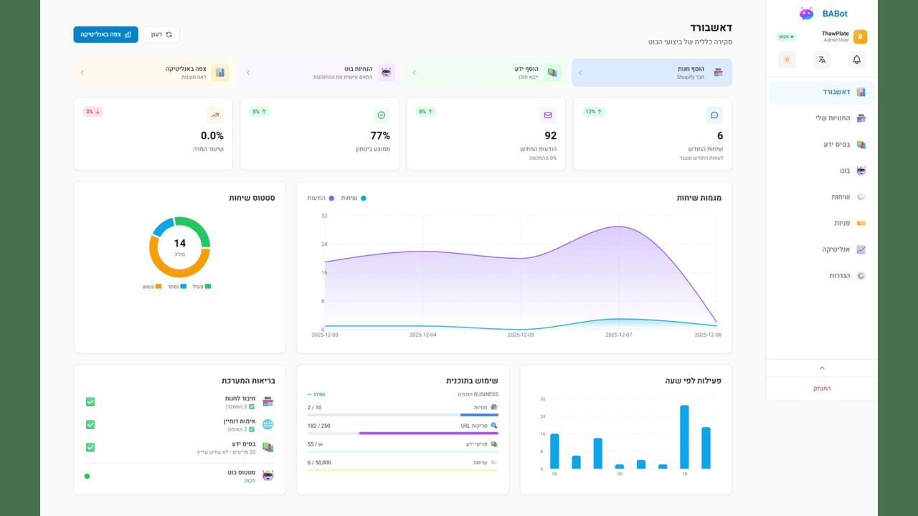Screen dimensions: 918x516
Task: Click the store icon in הוסף חנות card
Action: point(718,72)
